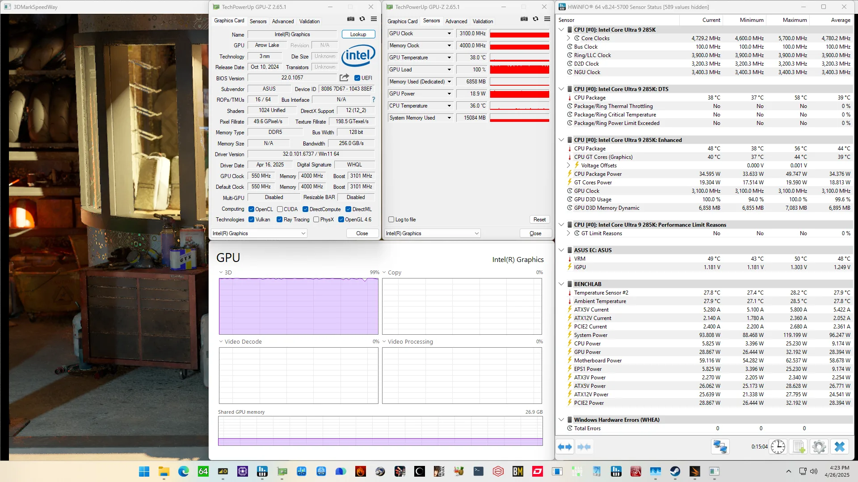Enable the Log to file checkbox

click(391, 220)
